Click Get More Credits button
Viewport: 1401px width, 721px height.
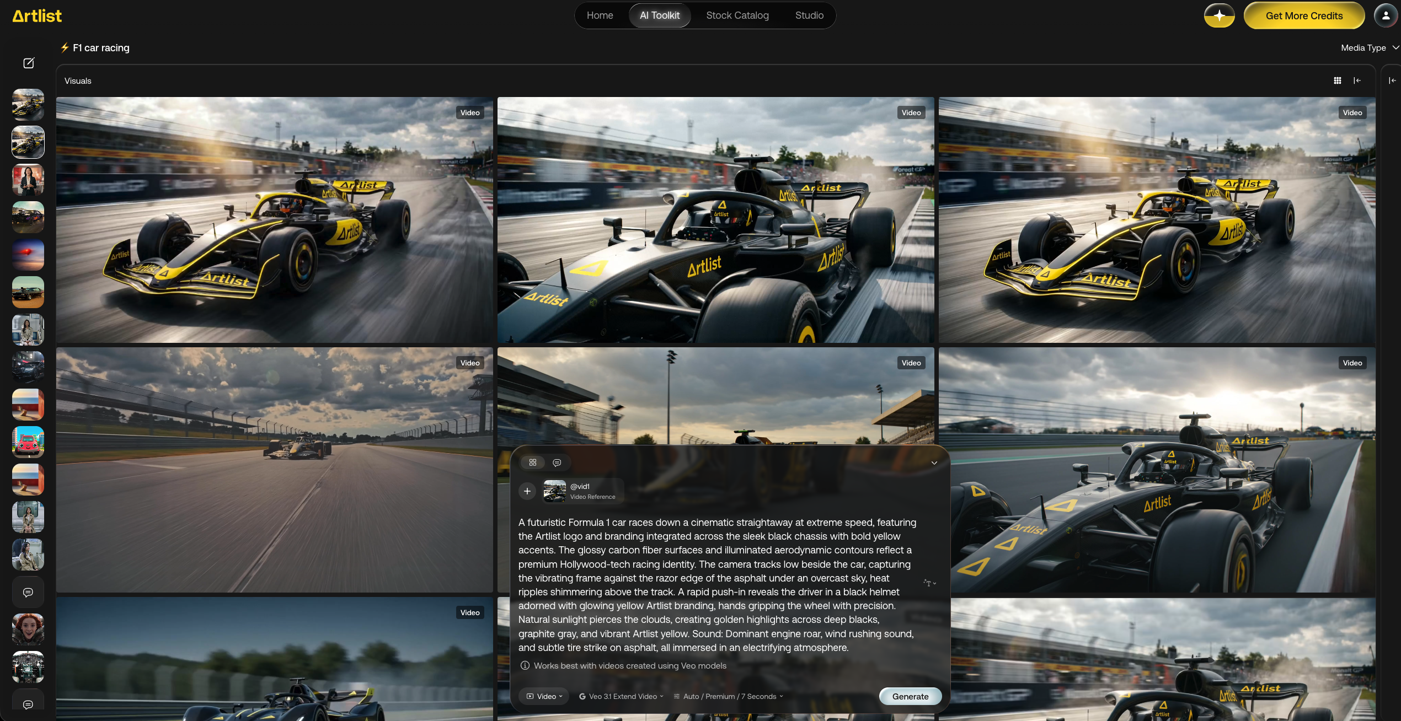1304,15
